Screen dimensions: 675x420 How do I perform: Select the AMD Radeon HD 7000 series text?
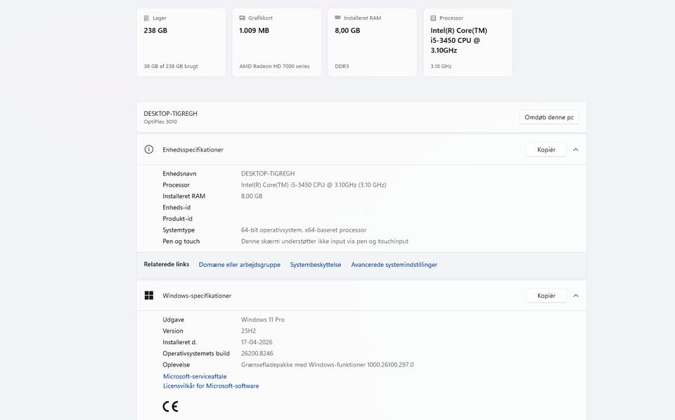274,67
